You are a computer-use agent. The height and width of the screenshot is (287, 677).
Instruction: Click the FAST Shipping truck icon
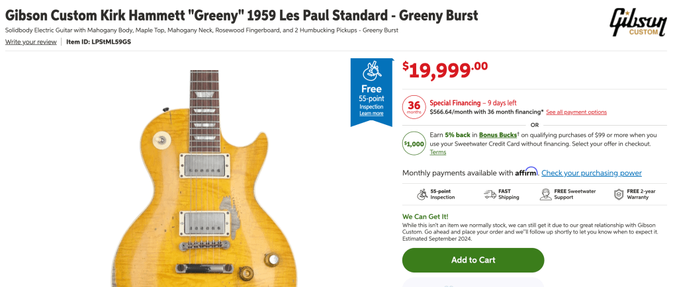(490, 194)
